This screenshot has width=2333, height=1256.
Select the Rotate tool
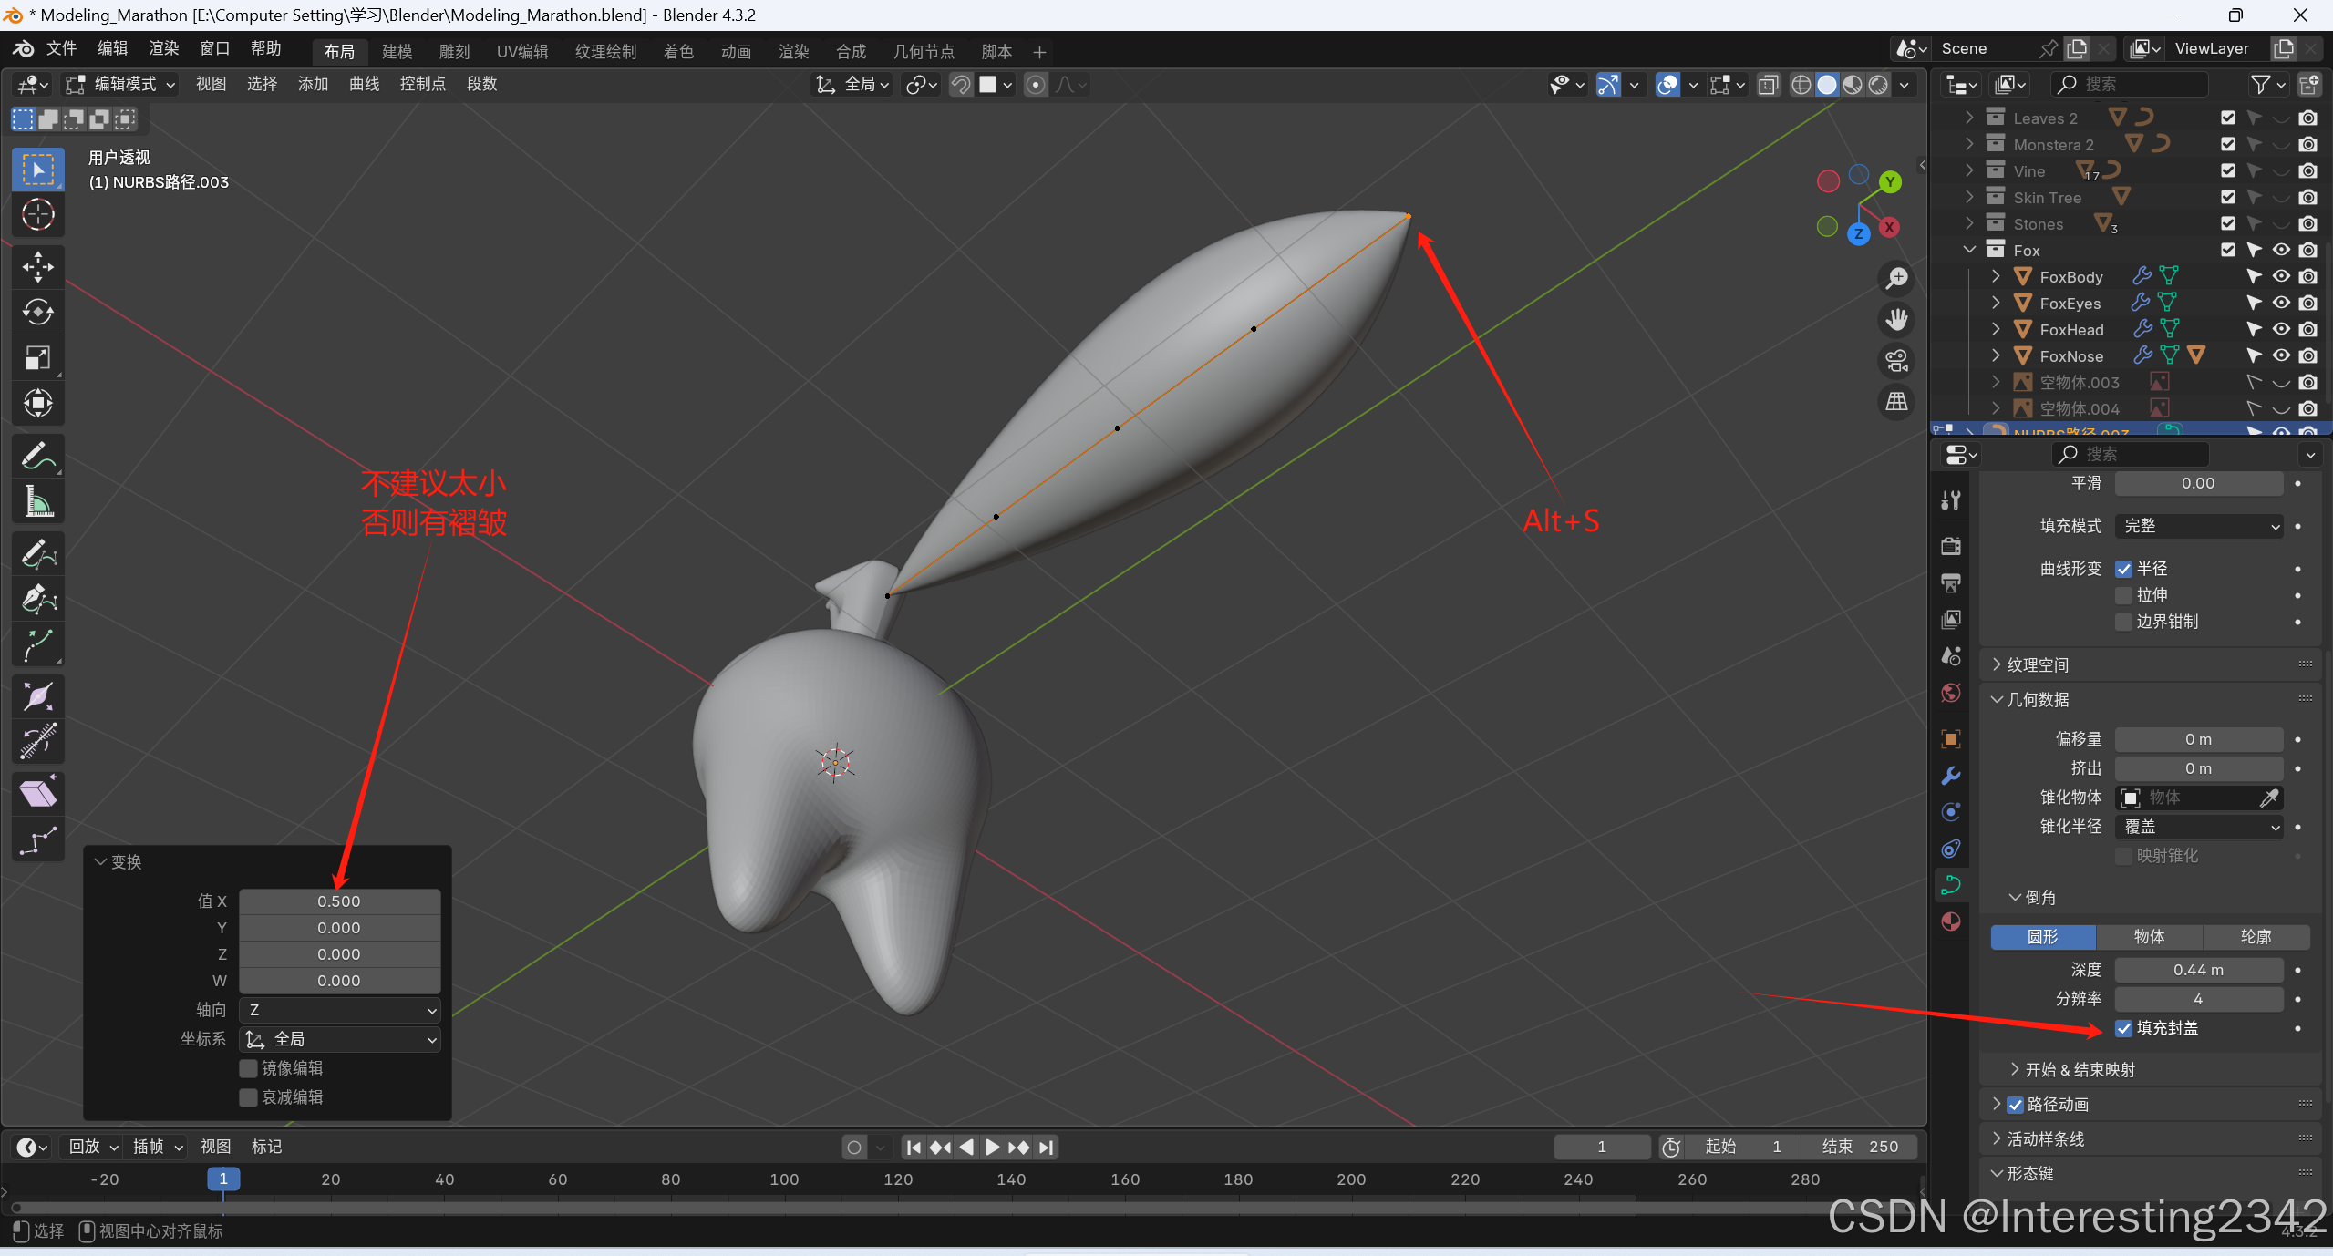pyautogui.click(x=37, y=313)
